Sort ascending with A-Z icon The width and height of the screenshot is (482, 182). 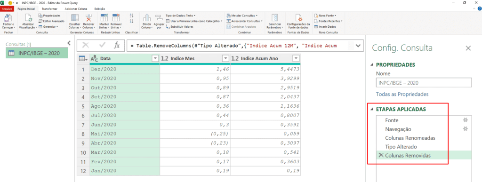[132, 16]
